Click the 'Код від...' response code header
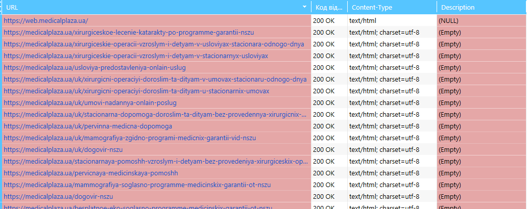529x209 pixels. pyautogui.click(x=329, y=7)
